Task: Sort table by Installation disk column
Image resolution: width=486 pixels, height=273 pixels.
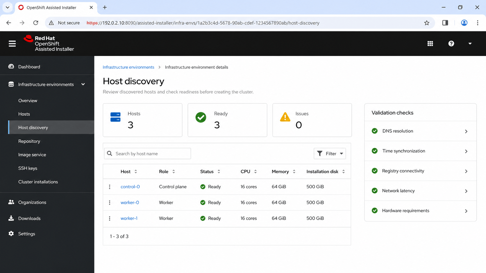Action: click(x=326, y=171)
